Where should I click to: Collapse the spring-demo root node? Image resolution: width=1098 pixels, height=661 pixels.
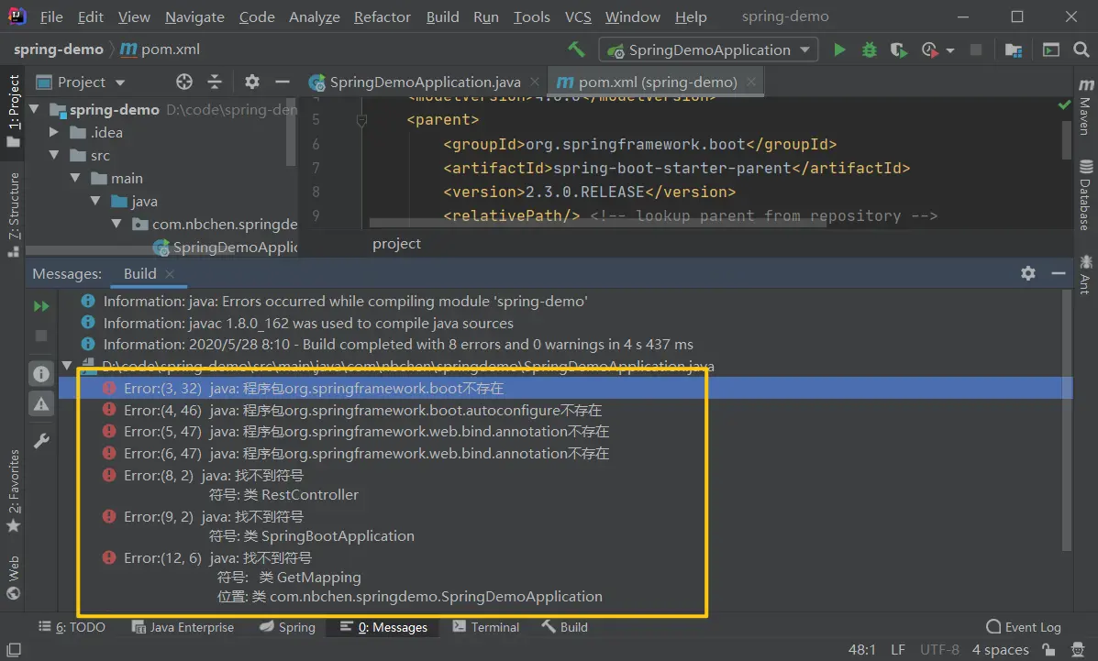34,109
